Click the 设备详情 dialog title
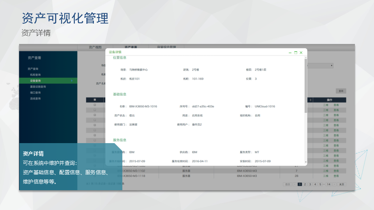The width and height of the screenshot is (374, 210). [x=115, y=52]
